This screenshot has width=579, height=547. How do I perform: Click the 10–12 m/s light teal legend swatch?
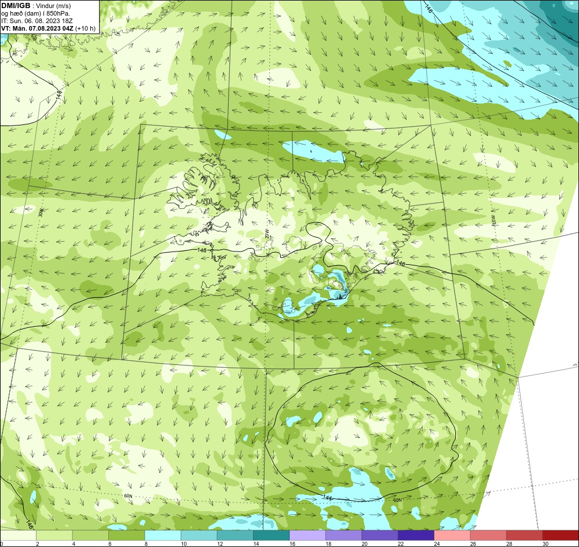click(x=199, y=535)
